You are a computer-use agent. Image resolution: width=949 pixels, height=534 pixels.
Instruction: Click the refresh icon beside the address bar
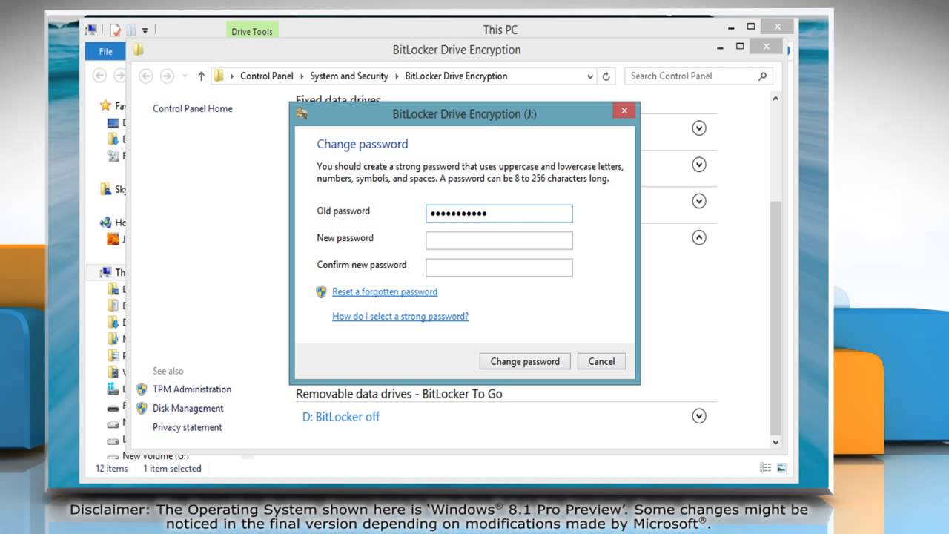(606, 76)
